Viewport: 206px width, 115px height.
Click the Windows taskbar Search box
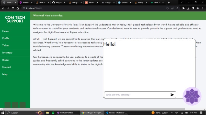click(x=25, y=113)
